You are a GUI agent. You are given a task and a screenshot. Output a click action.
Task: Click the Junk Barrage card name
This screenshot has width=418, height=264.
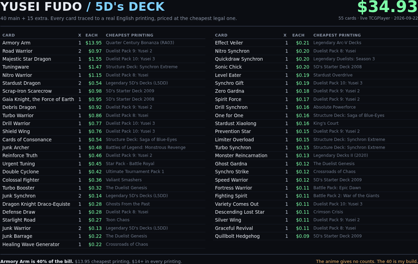click(x=17, y=236)
